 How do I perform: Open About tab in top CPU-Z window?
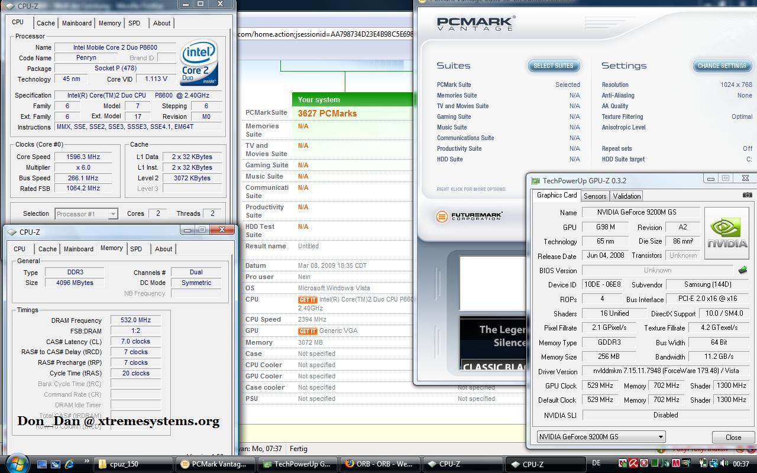click(161, 23)
